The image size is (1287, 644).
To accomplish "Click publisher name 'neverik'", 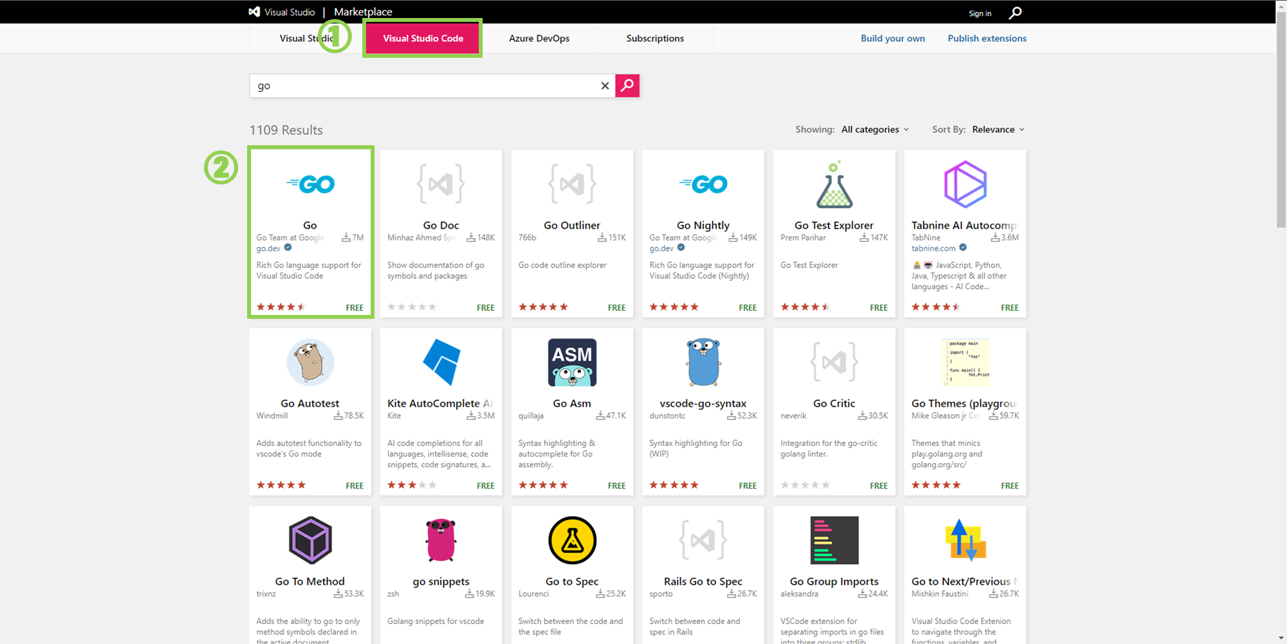I will click(x=793, y=416).
